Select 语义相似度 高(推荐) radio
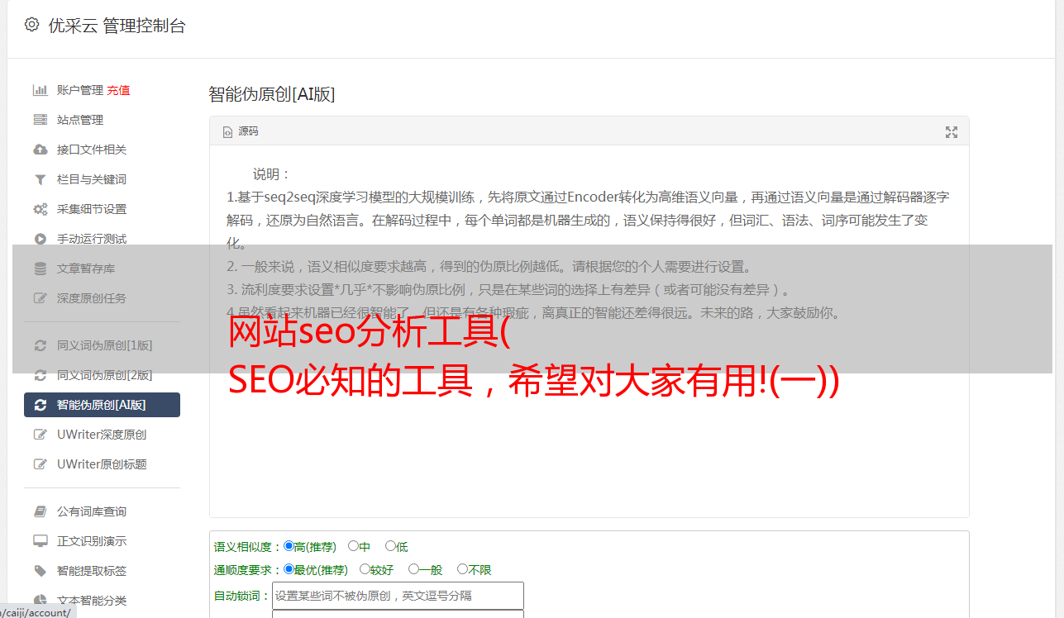The image size is (1064, 618). pos(289,546)
